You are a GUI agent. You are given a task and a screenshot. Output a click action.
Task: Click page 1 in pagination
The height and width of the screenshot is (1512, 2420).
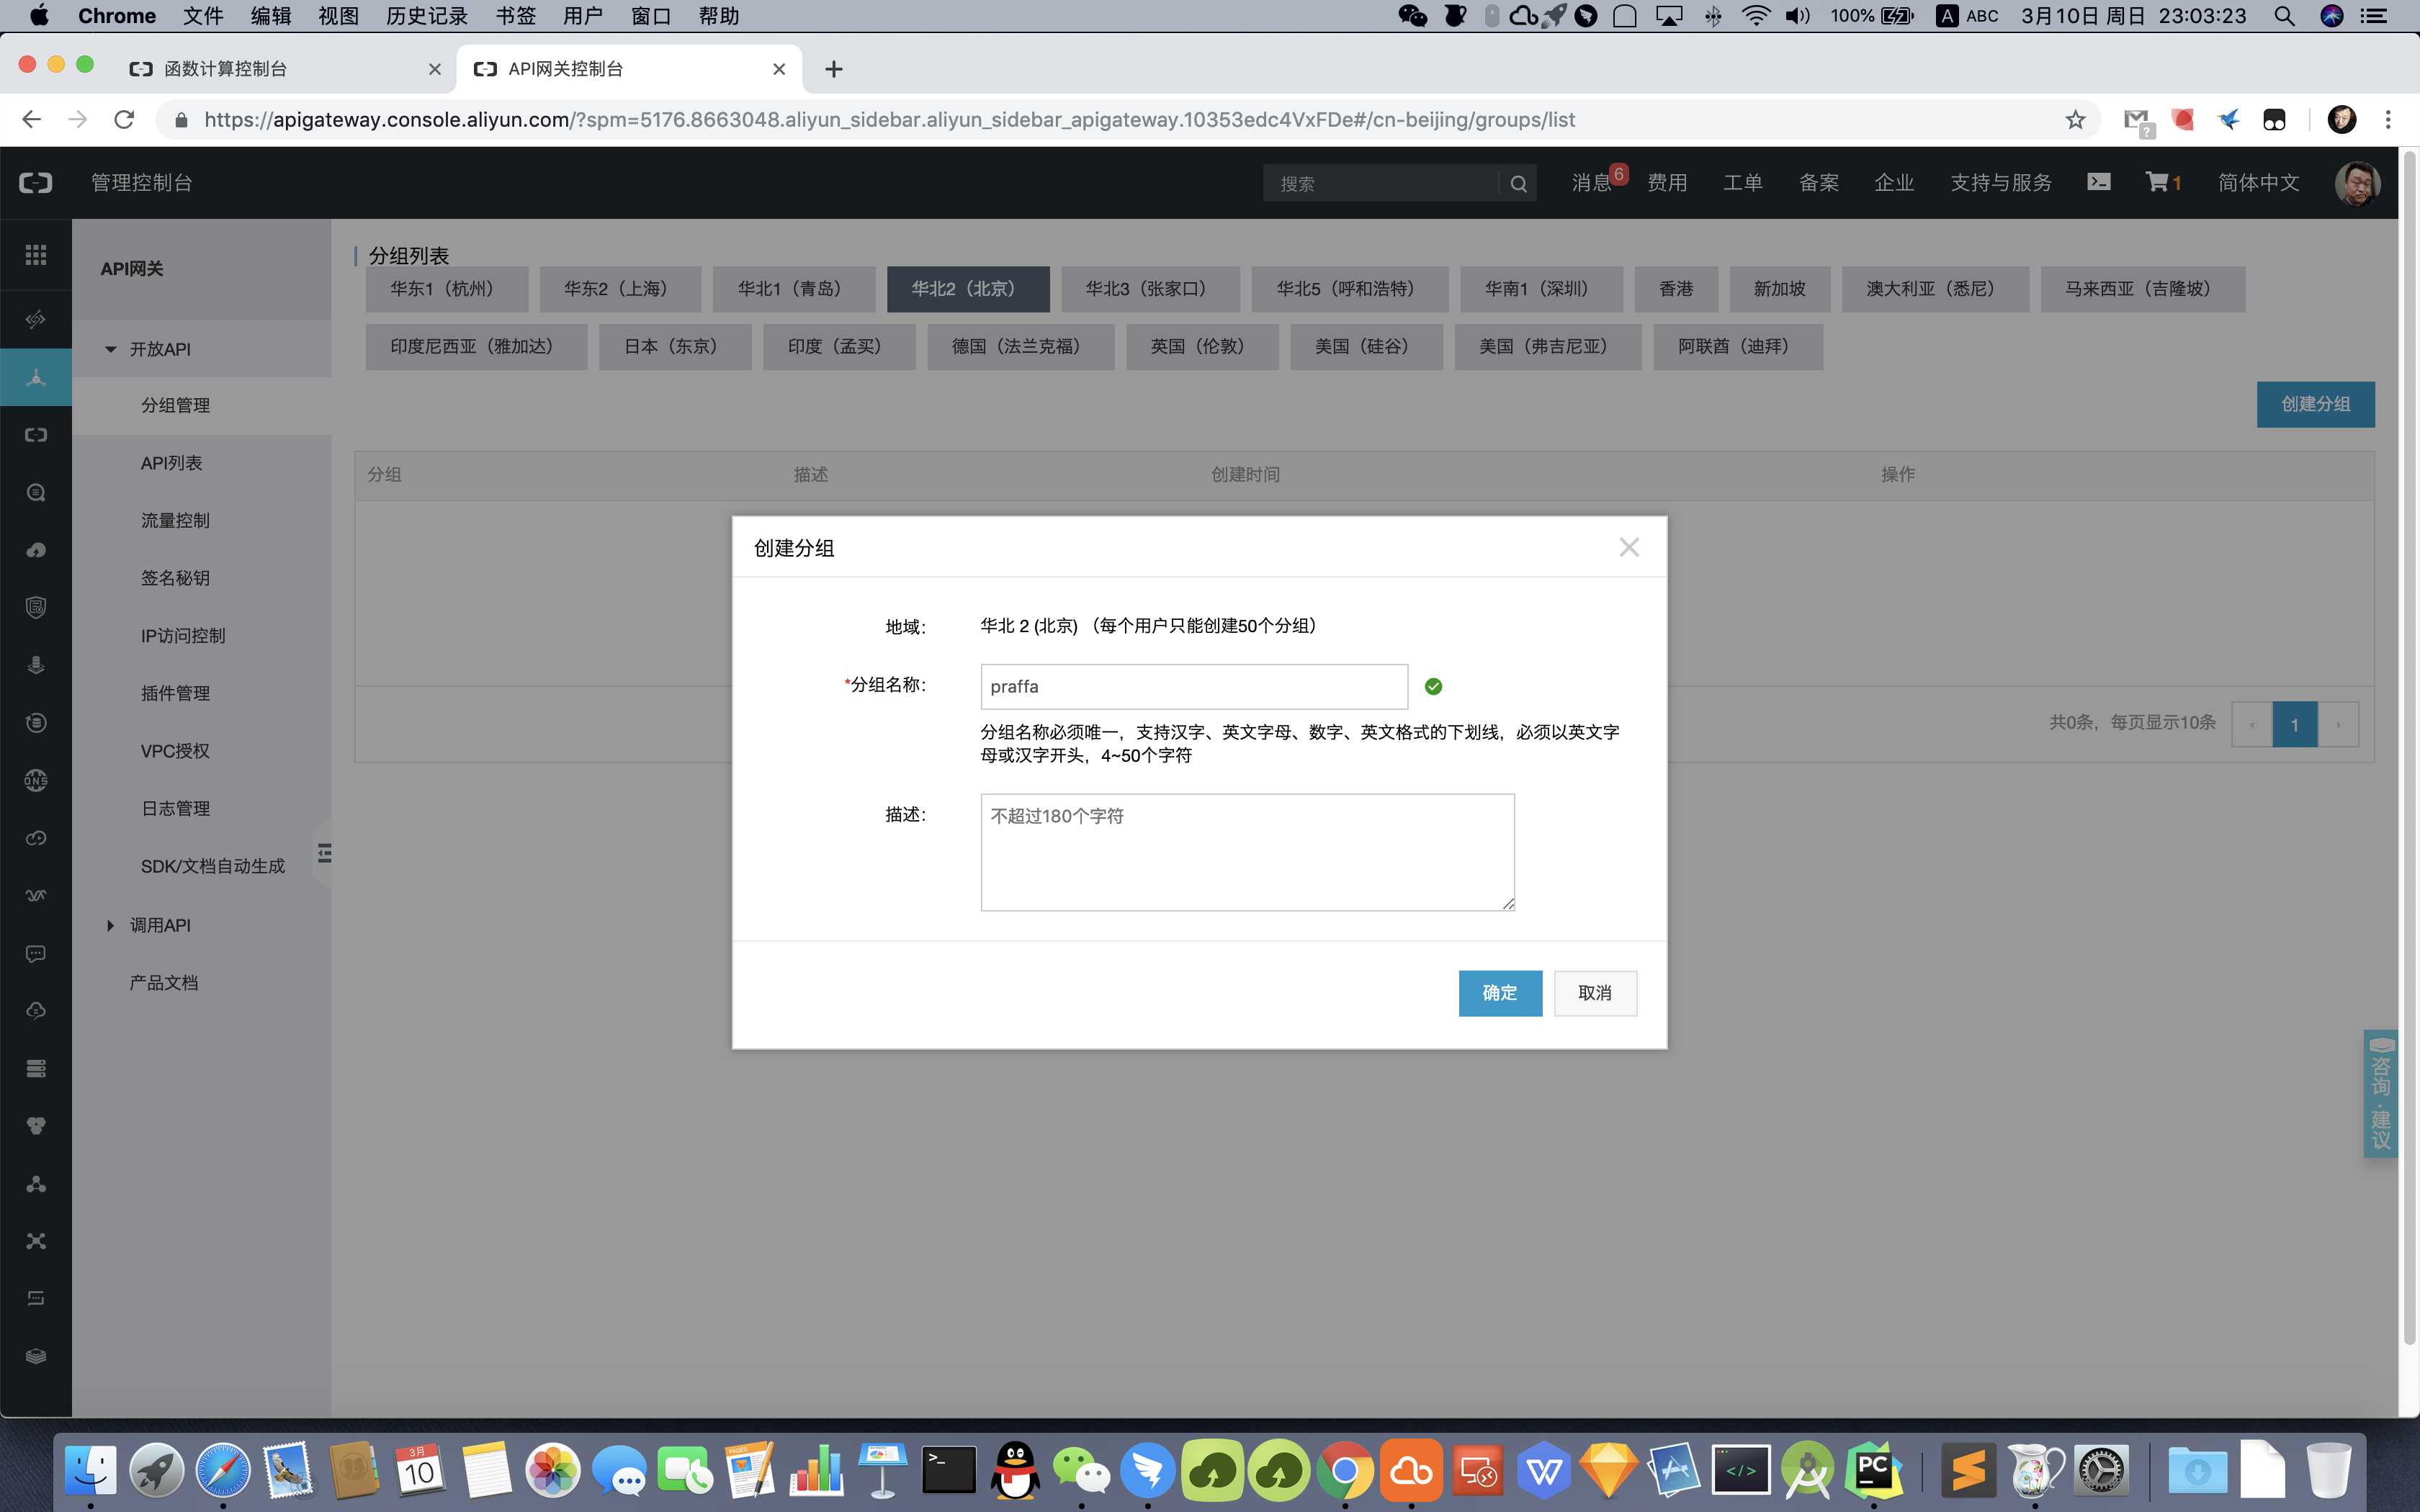[x=2294, y=724]
